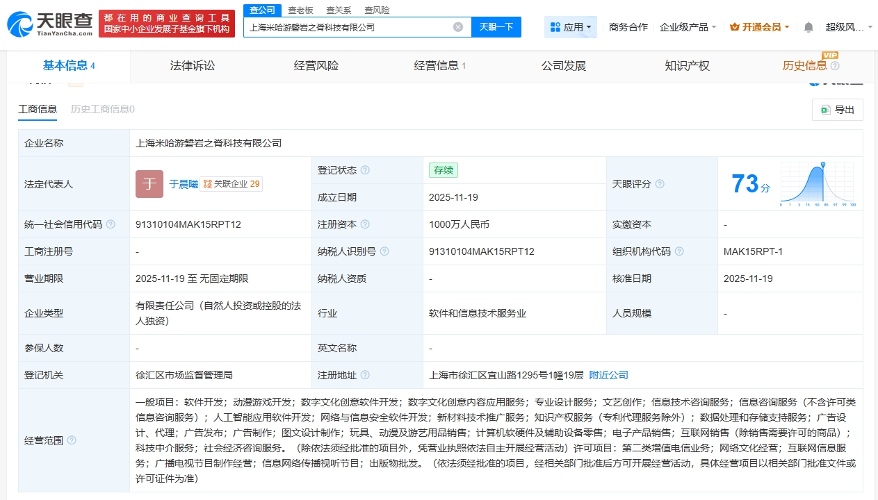Image resolution: width=878 pixels, height=500 pixels.
Task: Click the 附近公司 link
Action: point(608,375)
